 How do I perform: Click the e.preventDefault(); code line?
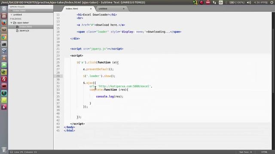(98, 69)
